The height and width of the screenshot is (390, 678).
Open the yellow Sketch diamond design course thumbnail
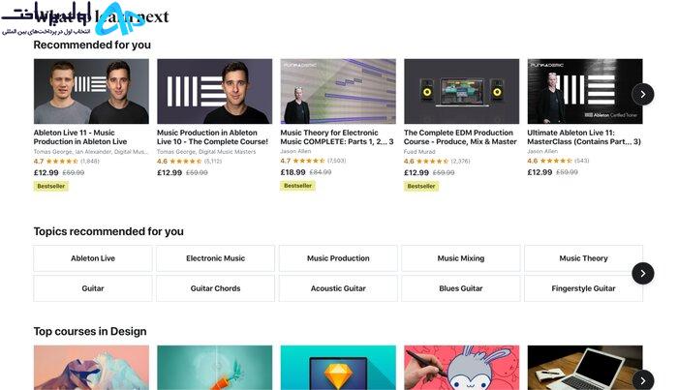(338, 368)
